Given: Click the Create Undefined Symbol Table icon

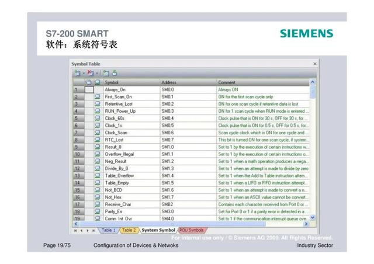Looking at the screenshot, I should (106, 73).
